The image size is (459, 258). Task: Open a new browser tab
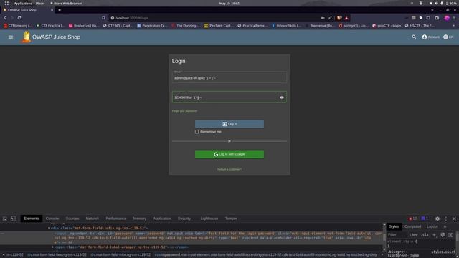coord(60,10)
